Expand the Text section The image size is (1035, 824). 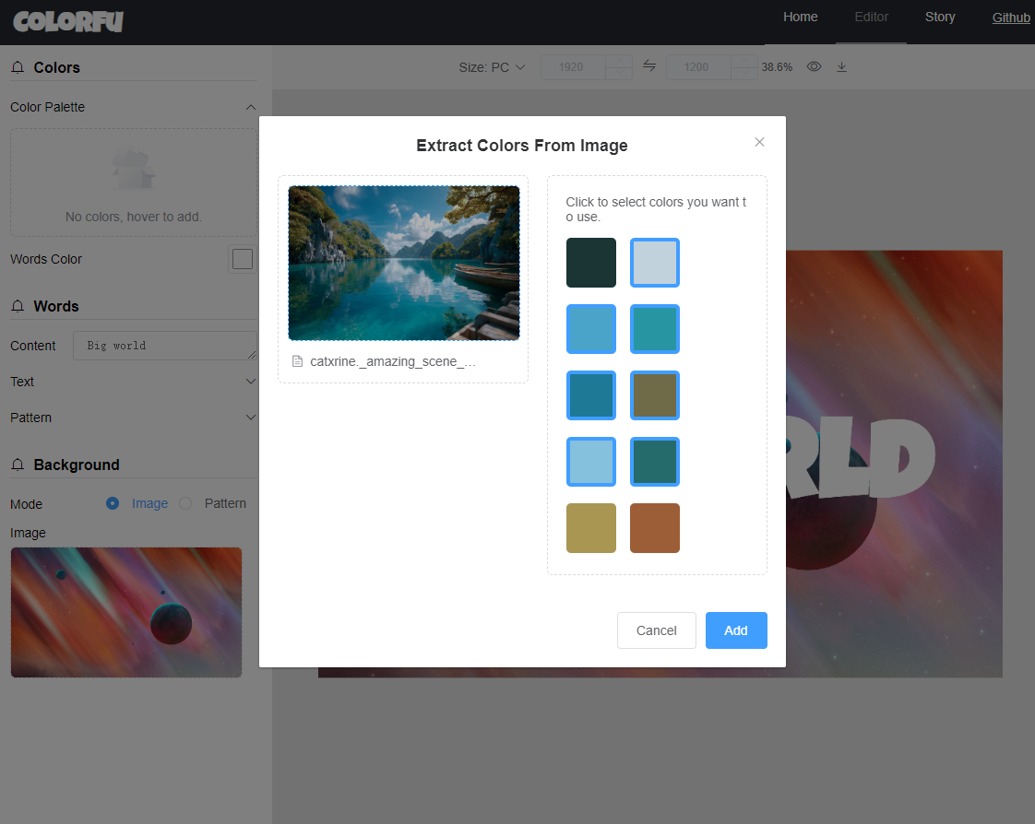pyautogui.click(x=251, y=382)
